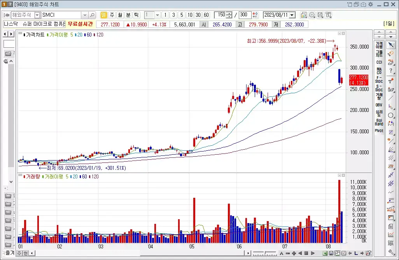Click the indicator list scroll up arrow

click(x=379, y=32)
